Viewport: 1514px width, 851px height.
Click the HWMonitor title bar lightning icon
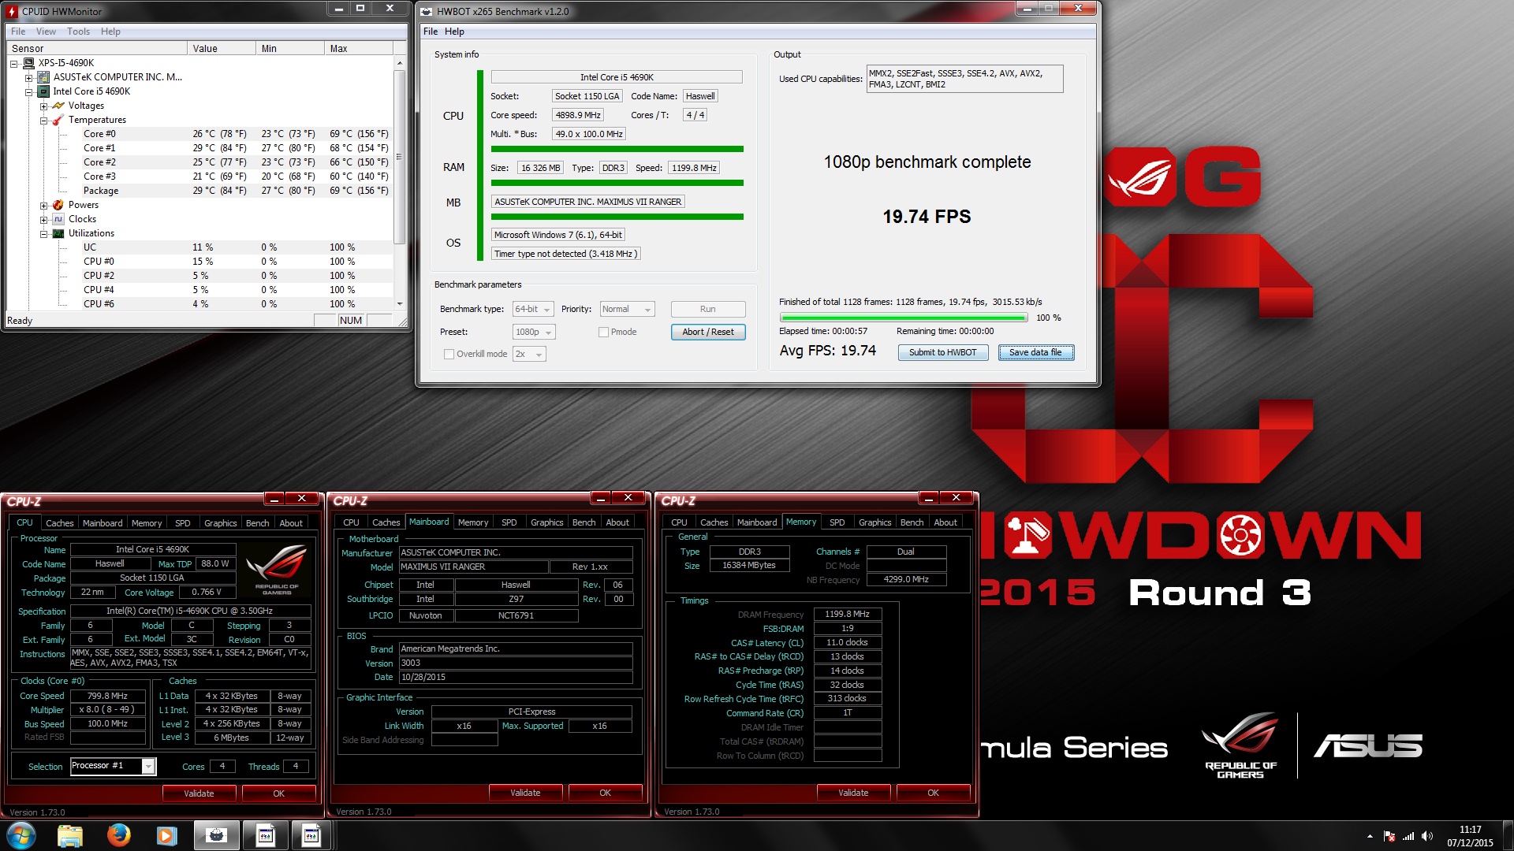pyautogui.click(x=13, y=11)
